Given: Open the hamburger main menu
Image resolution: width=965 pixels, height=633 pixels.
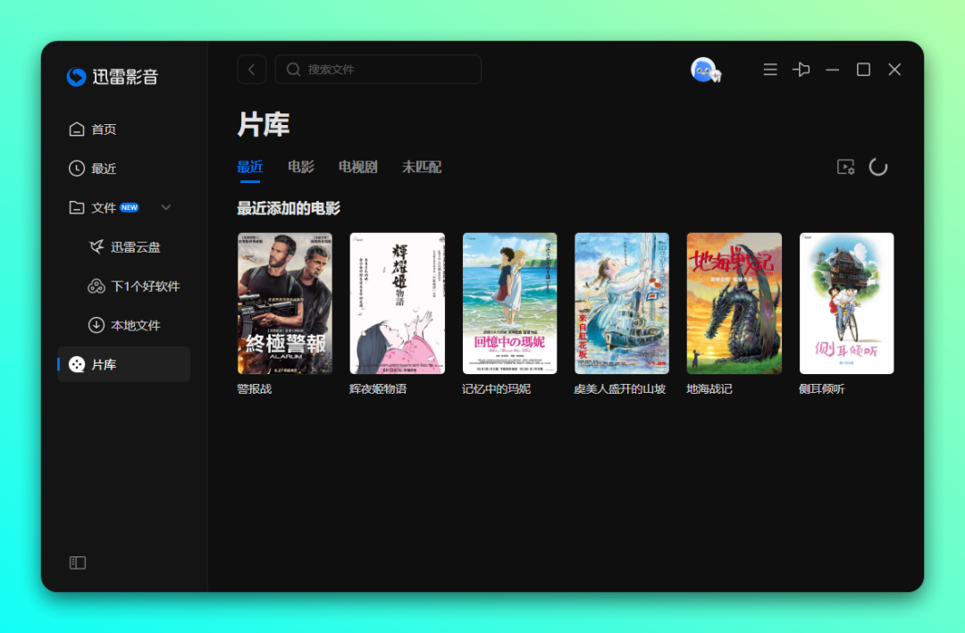Looking at the screenshot, I should (x=770, y=70).
